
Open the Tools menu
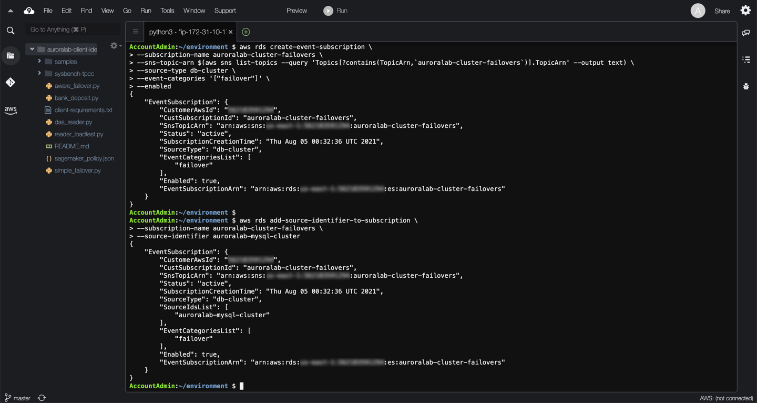pyautogui.click(x=167, y=11)
